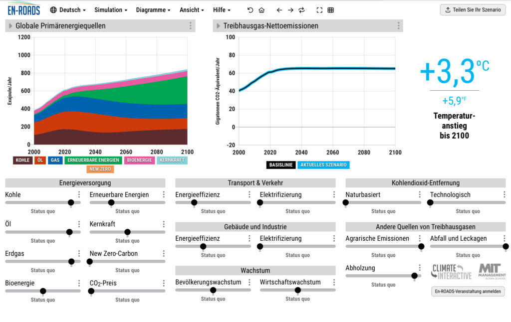511x322 pixels.
Task: Click the swap scenario arrows icon
Action: (x=301, y=10)
